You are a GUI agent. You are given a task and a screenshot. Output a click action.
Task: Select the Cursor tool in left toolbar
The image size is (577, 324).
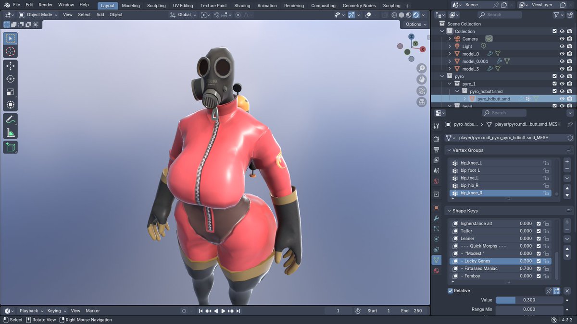(11, 51)
